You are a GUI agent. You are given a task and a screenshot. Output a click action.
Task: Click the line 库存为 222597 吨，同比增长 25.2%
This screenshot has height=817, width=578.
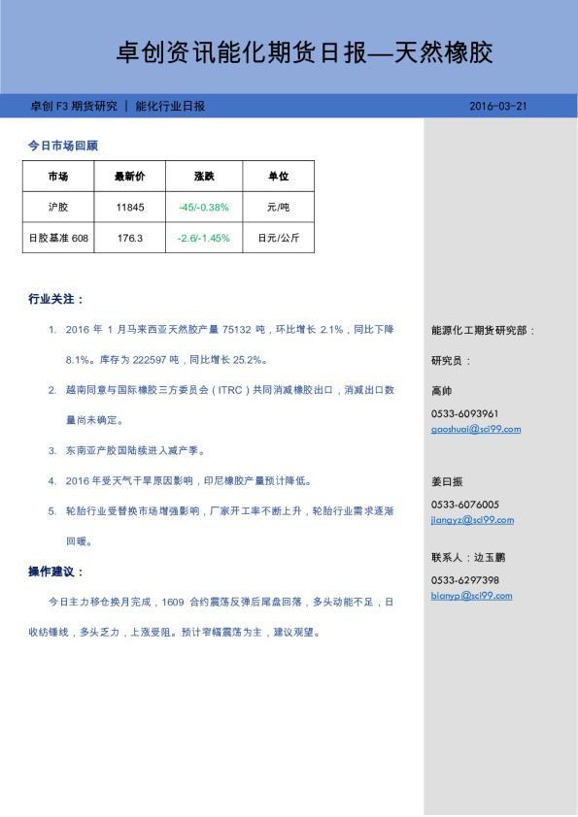pyautogui.click(x=167, y=360)
